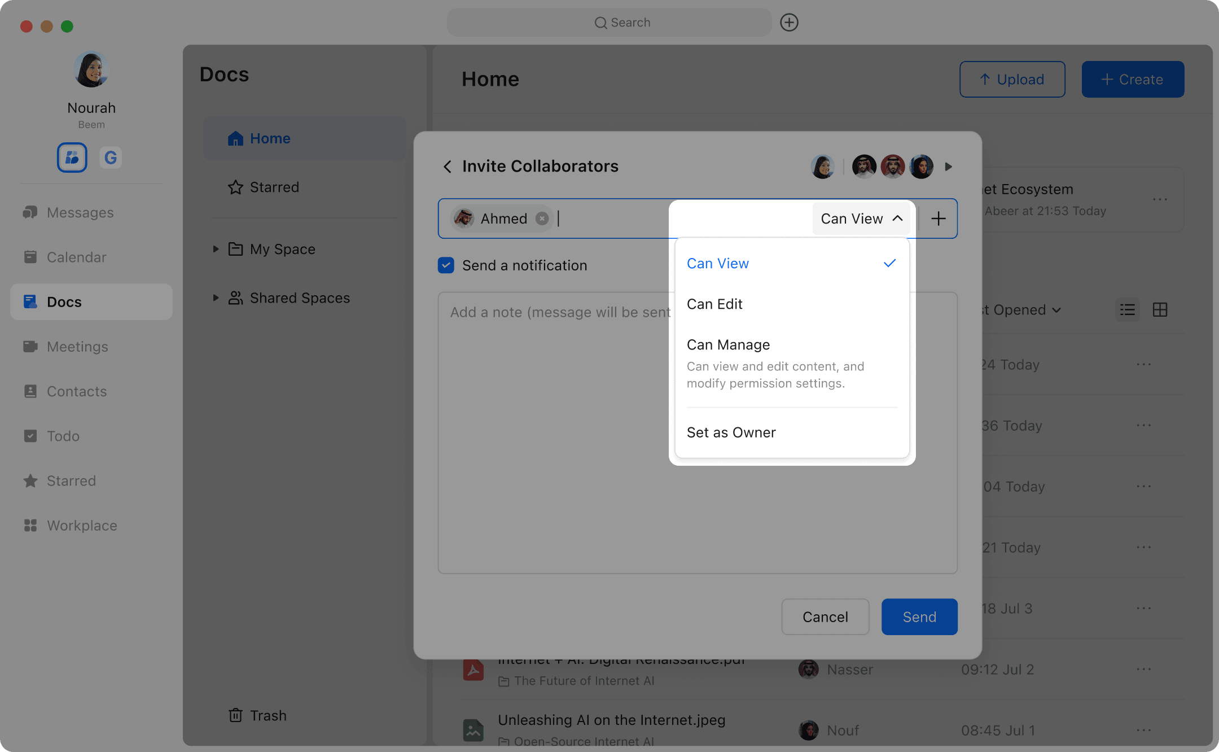
Task: Expand My Space folder tree
Action: coord(216,249)
